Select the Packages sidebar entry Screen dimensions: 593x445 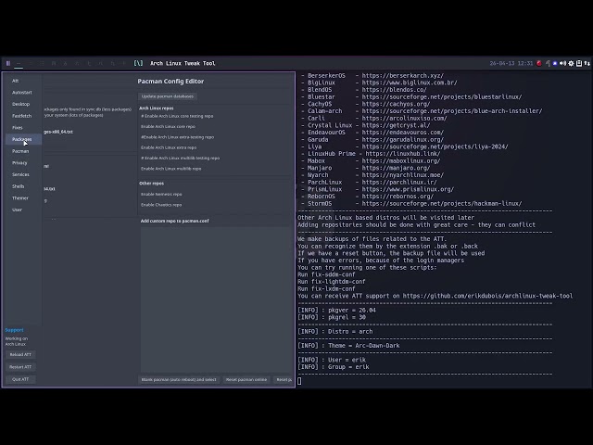pyautogui.click(x=22, y=139)
